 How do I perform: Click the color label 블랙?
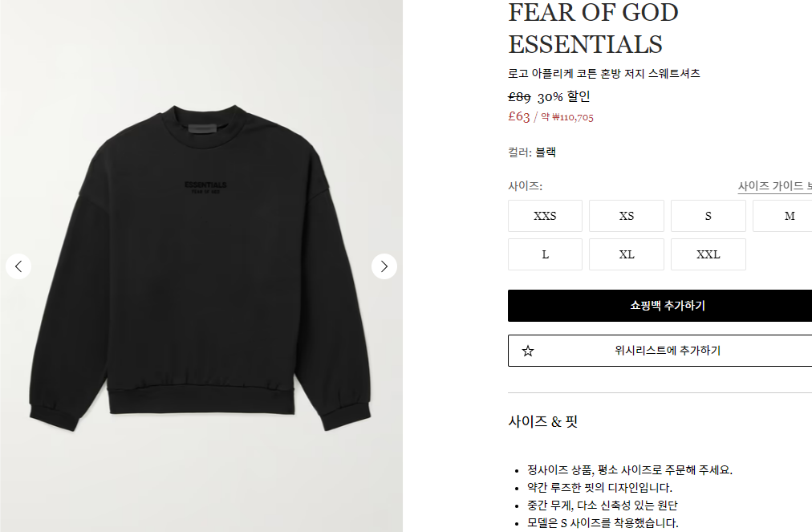point(546,152)
